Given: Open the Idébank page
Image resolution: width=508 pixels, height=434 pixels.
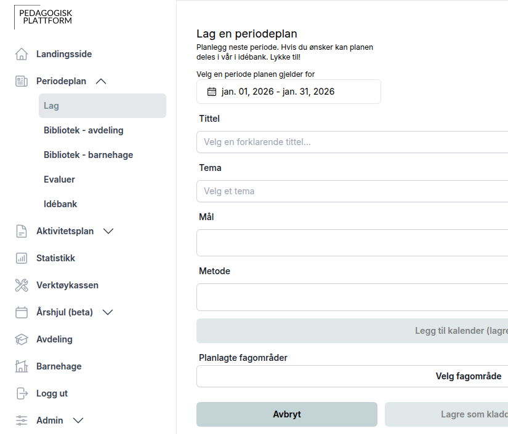Looking at the screenshot, I should coord(60,203).
